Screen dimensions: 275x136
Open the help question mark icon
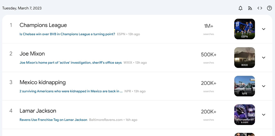270,8
